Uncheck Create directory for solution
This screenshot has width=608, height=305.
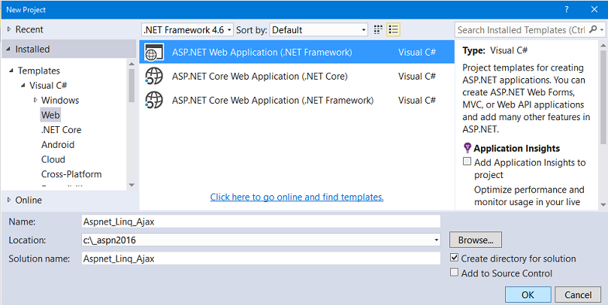pos(454,258)
